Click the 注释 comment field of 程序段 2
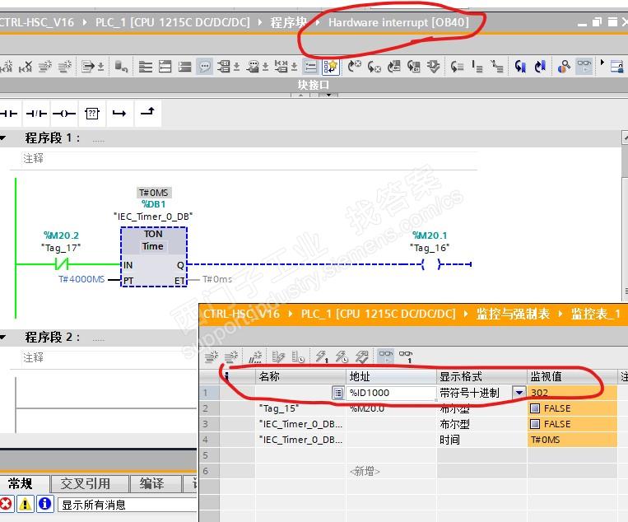628x522 pixels. pos(109,357)
